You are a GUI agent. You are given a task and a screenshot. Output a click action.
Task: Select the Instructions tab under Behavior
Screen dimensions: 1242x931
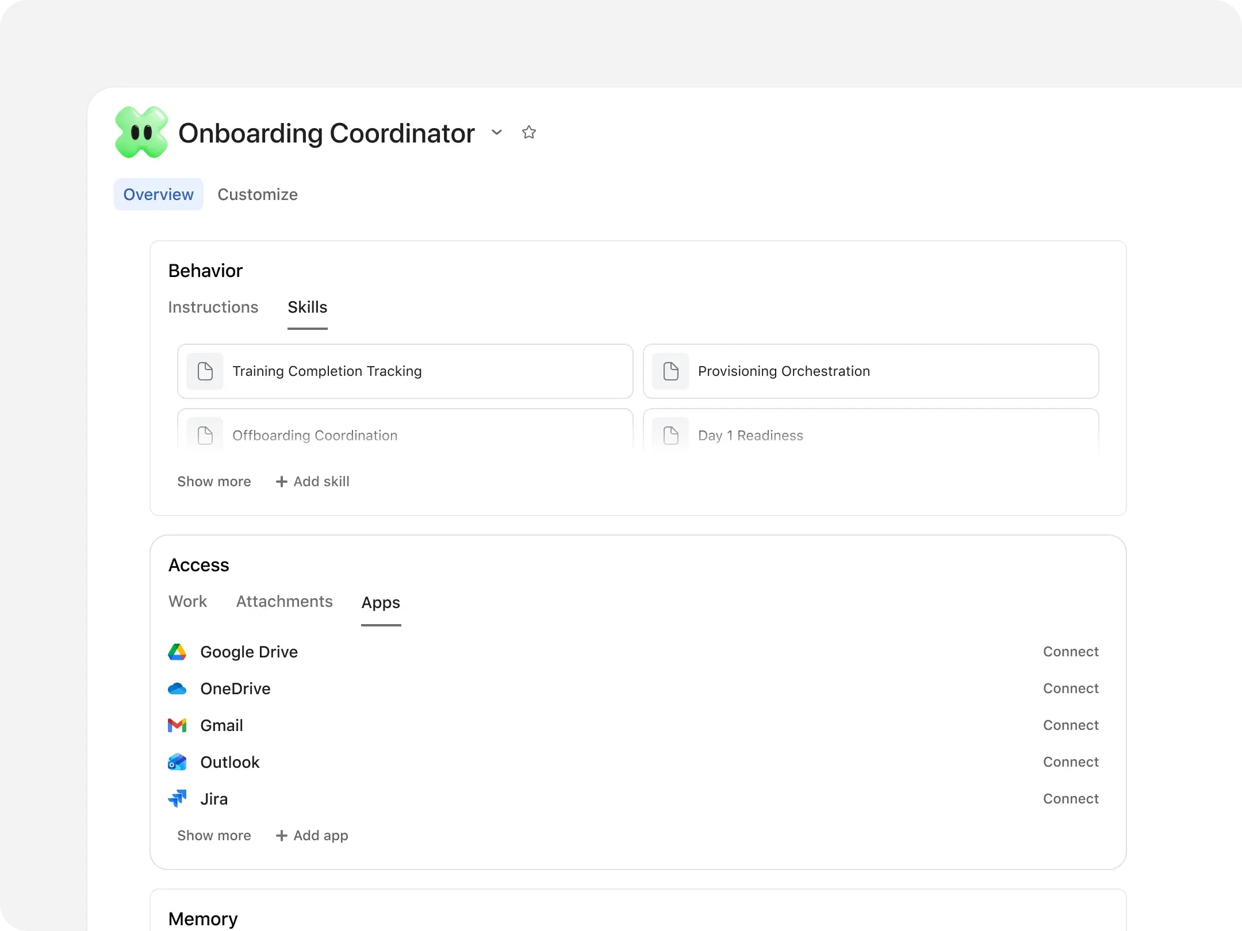point(213,307)
